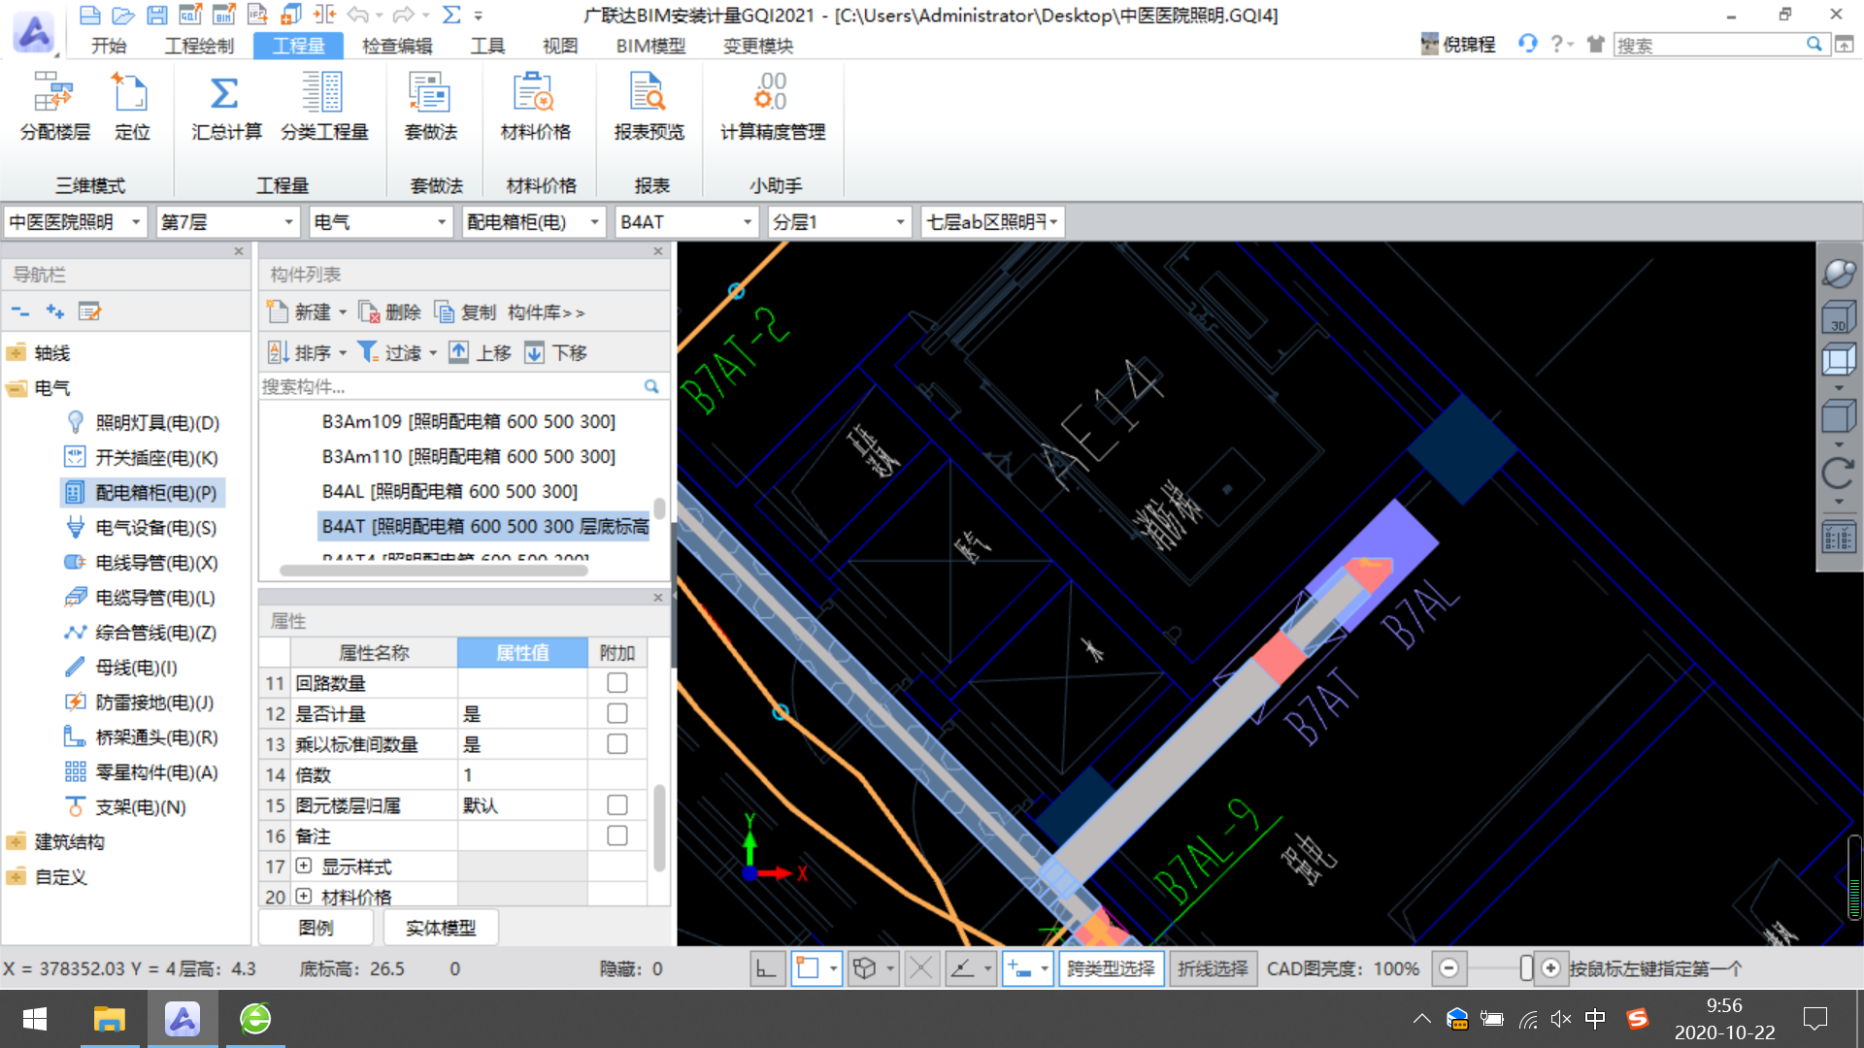Run 汇总计算 sigma tool
The image size is (1864, 1048).
click(x=225, y=107)
